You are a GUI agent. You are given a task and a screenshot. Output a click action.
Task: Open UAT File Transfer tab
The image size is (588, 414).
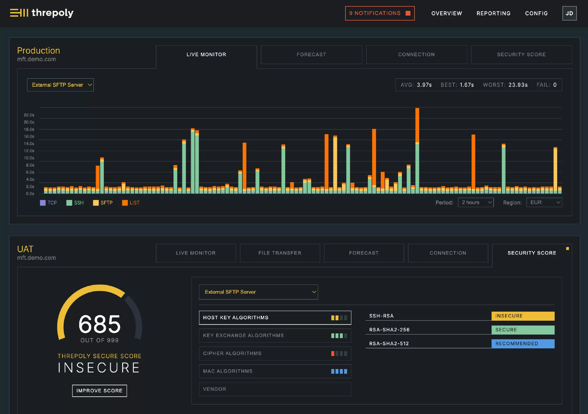tap(280, 253)
